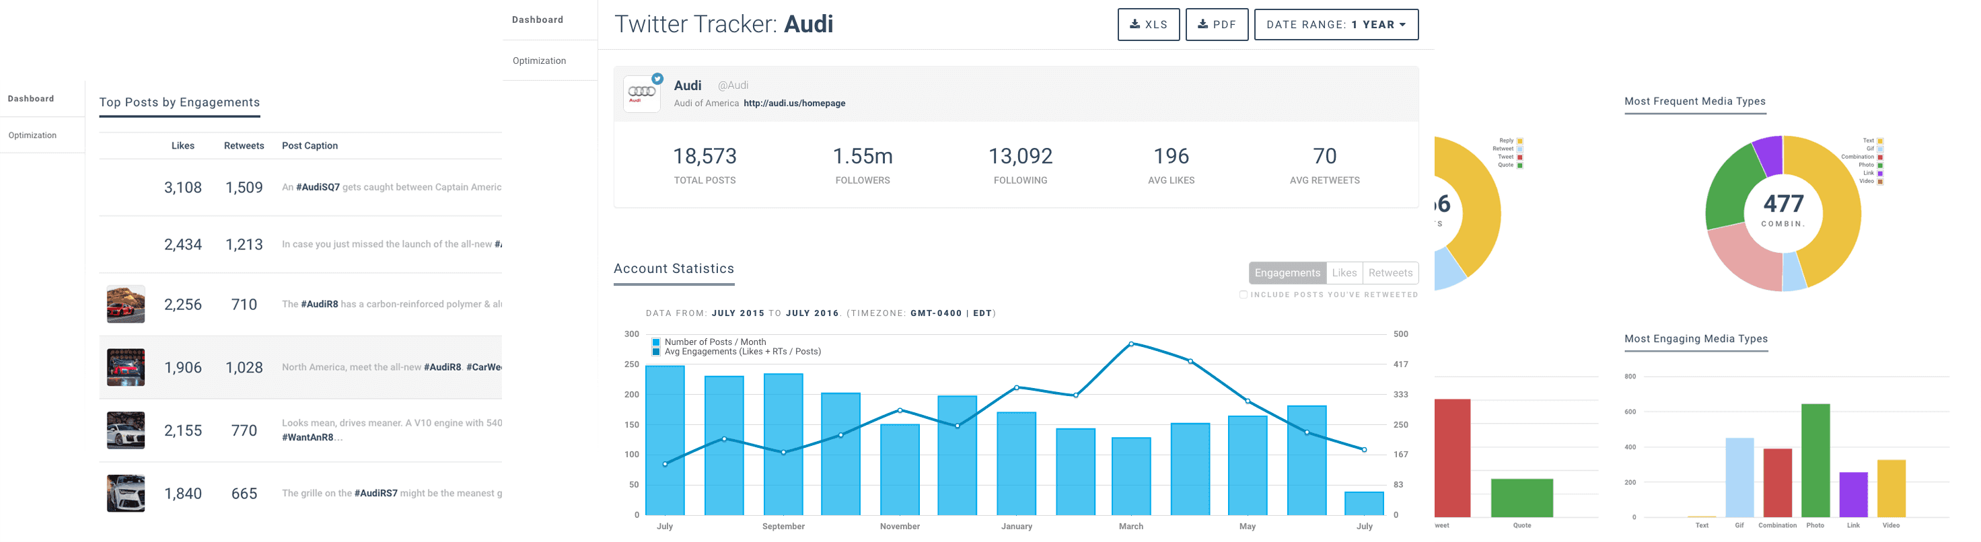Viewport: 1981px width, 542px height.
Task: Click the #AudiSQ7 hashtag in top post
Action: click(x=318, y=187)
